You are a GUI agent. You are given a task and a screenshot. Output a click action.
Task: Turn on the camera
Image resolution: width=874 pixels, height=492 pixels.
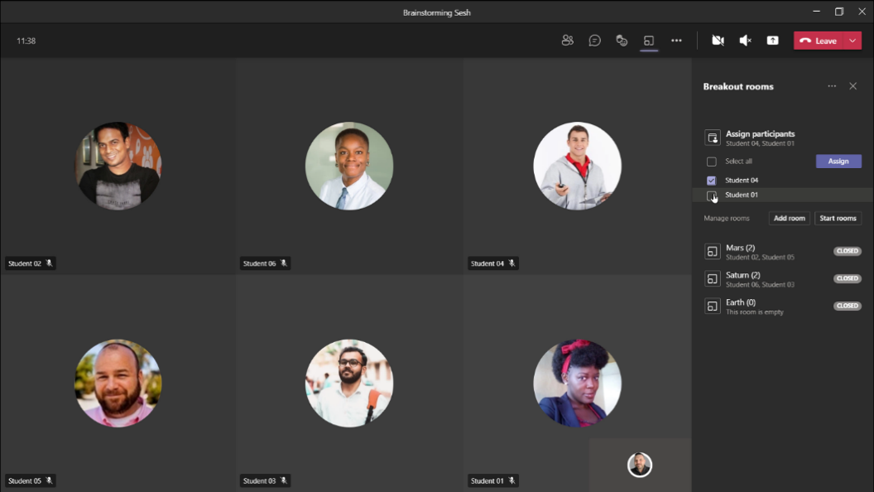pos(718,40)
